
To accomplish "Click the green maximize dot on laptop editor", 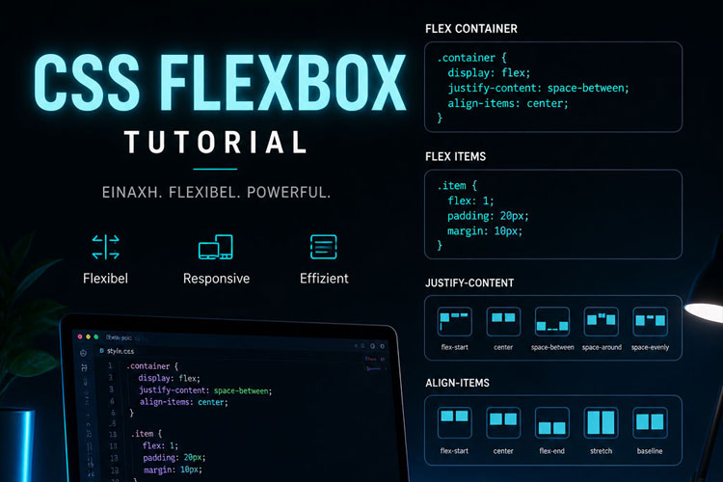I will click(x=95, y=336).
